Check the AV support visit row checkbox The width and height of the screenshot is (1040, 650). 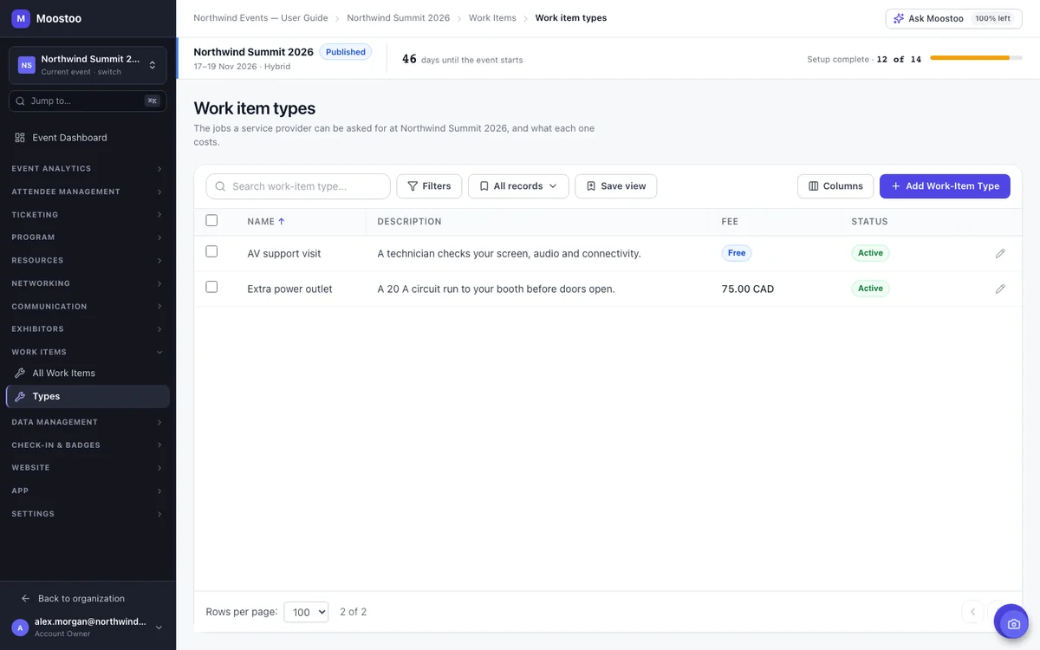(211, 251)
